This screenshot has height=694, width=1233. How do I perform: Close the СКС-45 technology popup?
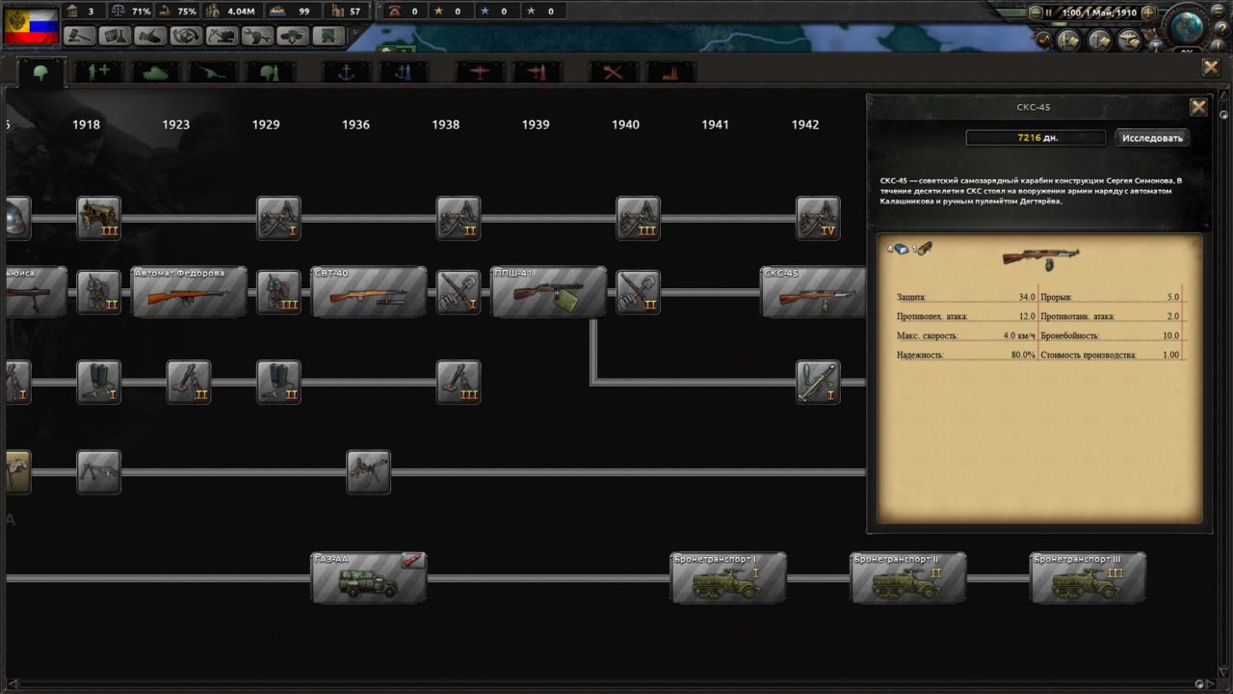click(1198, 106)
